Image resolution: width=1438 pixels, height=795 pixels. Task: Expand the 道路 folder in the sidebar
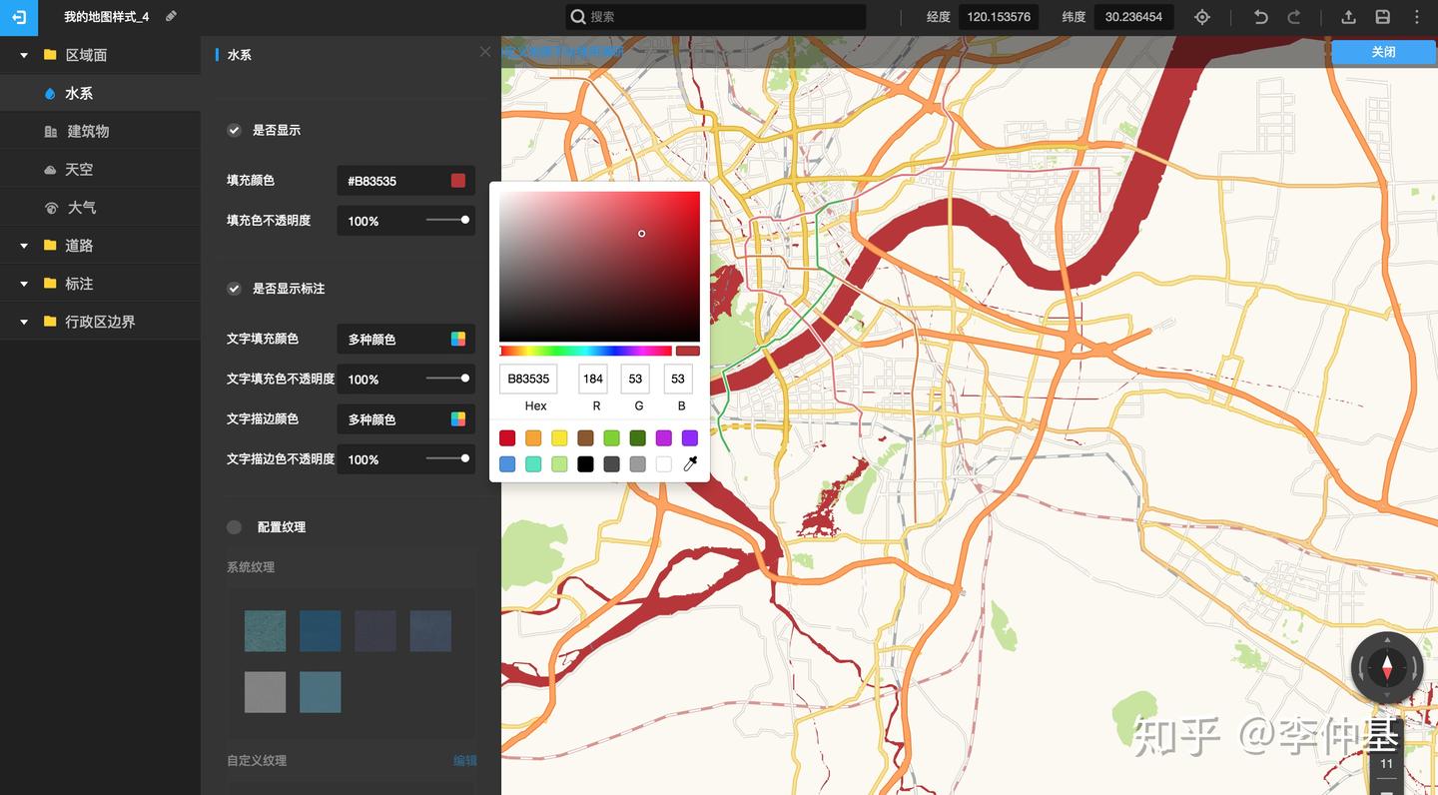pos(22,245)
